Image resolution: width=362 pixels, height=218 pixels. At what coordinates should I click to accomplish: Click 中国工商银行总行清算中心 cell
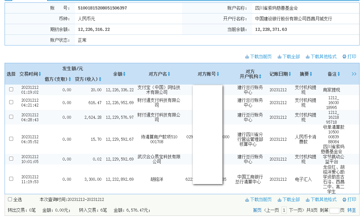coord(249,179)
